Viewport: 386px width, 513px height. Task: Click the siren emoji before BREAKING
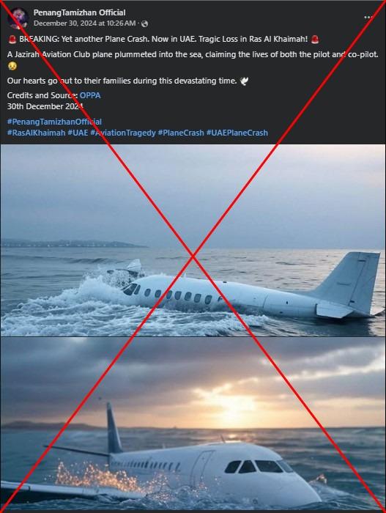click(12, 40)
